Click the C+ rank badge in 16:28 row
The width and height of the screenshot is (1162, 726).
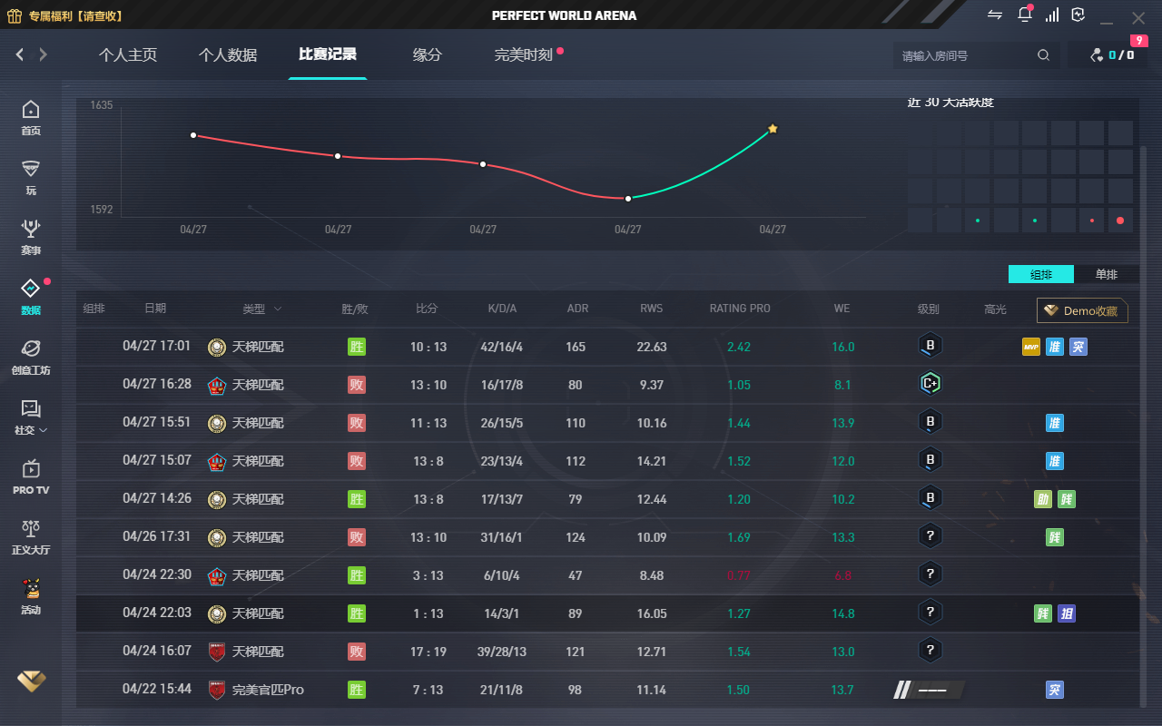coord(930,385)
